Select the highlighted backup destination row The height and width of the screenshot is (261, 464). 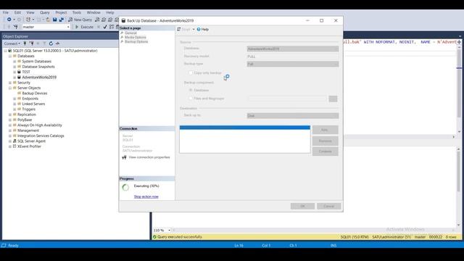tap(245, 128)
